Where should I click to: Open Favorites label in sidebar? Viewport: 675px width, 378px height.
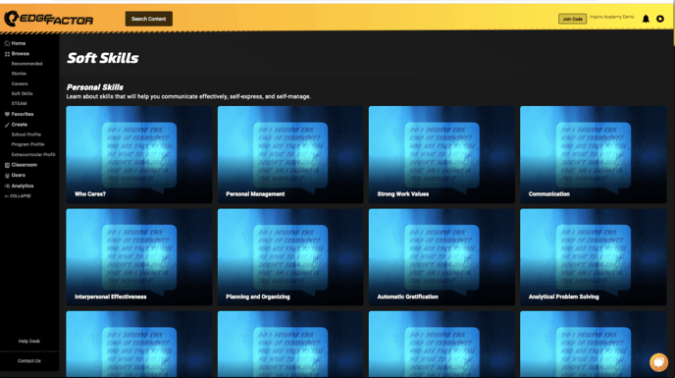[x=23, y=114]
